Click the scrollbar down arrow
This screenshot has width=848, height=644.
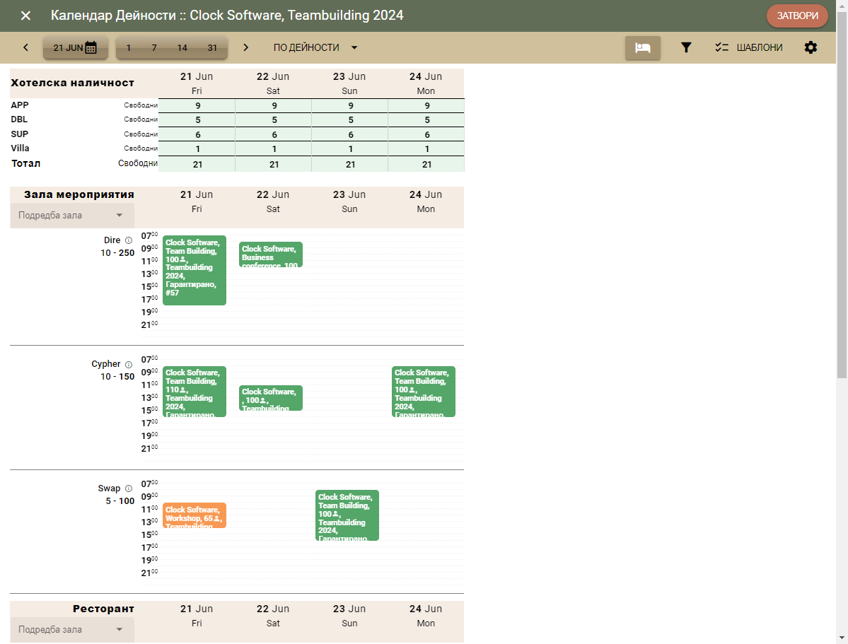click(842, 638)
